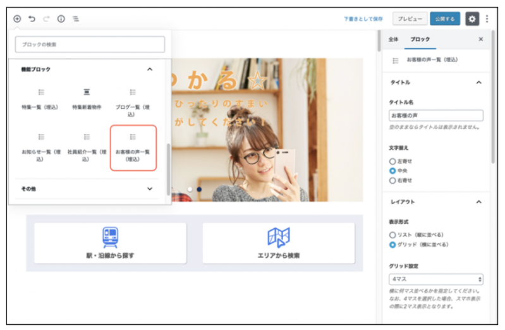505x330 pixels.
Task: Choose リスト（縦に並べる） display format
Action: (392, 235)
